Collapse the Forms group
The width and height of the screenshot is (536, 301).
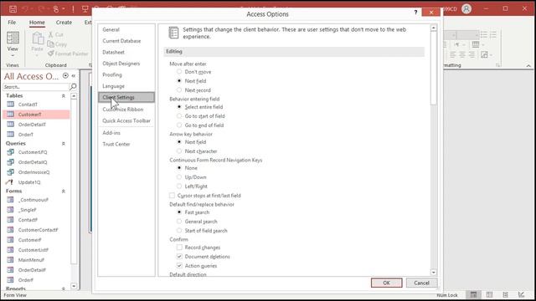64,191
